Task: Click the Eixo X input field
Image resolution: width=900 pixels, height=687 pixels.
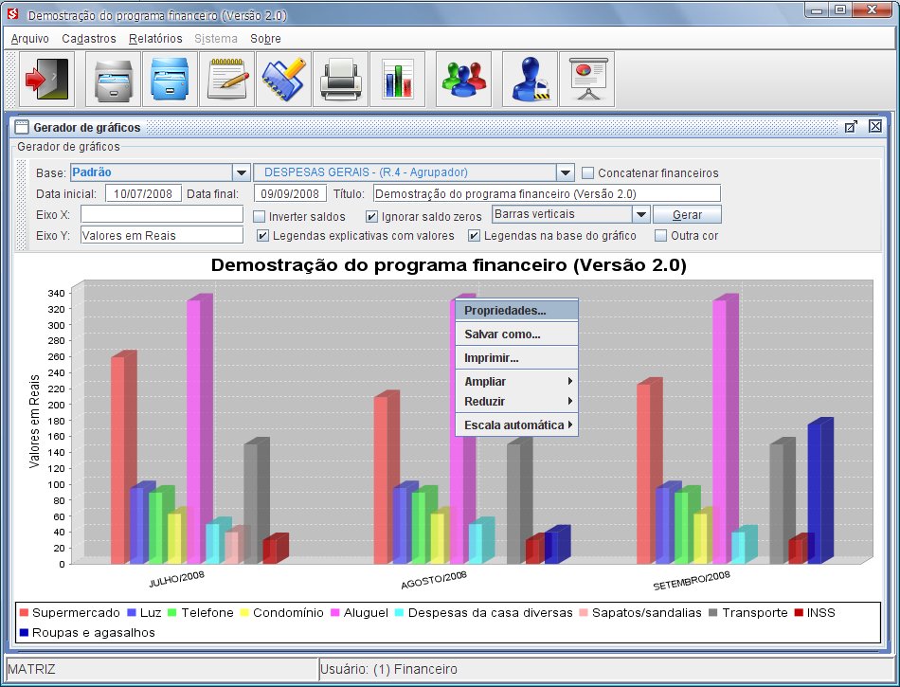Action: [162, 214]
